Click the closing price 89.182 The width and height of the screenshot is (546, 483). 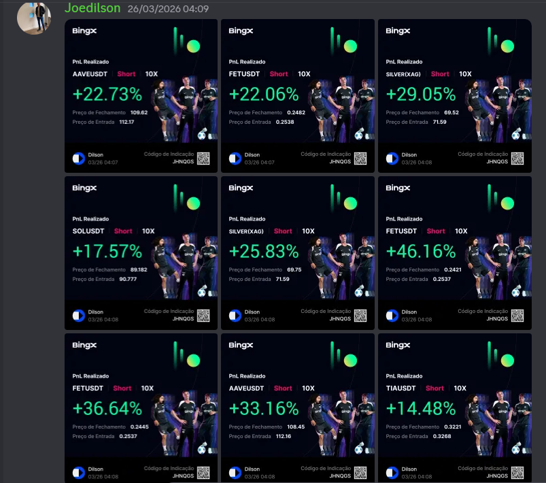click(139, 269)
